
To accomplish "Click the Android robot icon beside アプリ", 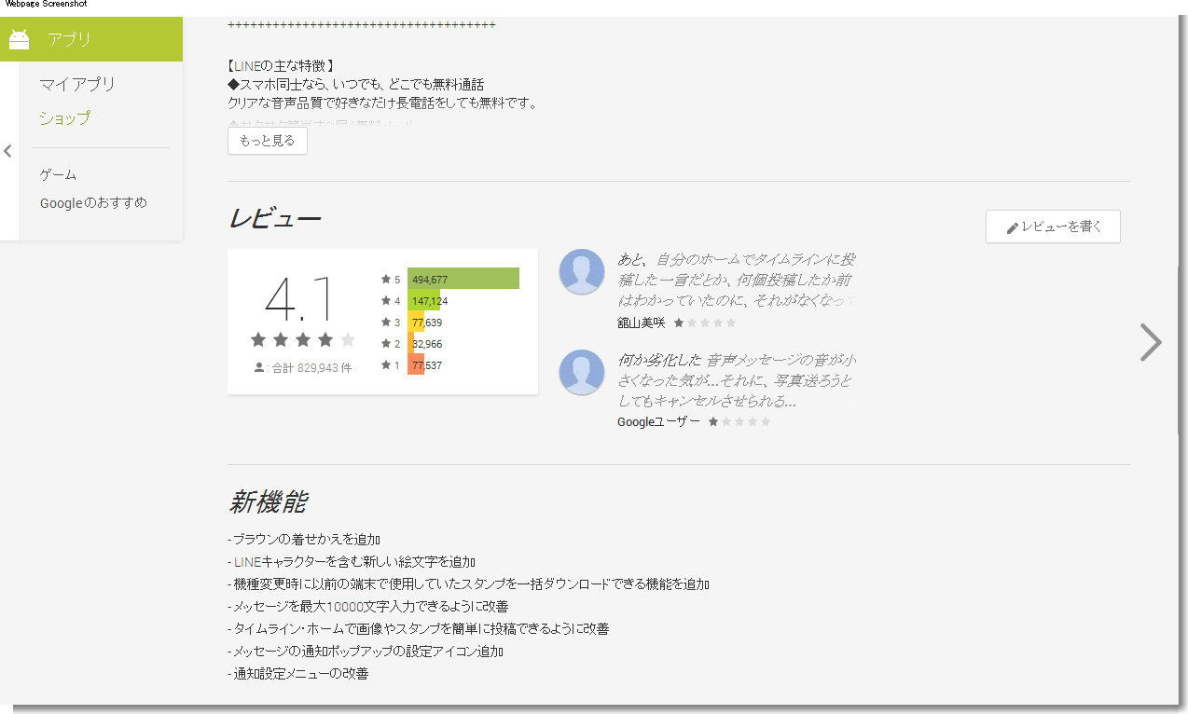I will click(20, 39).
